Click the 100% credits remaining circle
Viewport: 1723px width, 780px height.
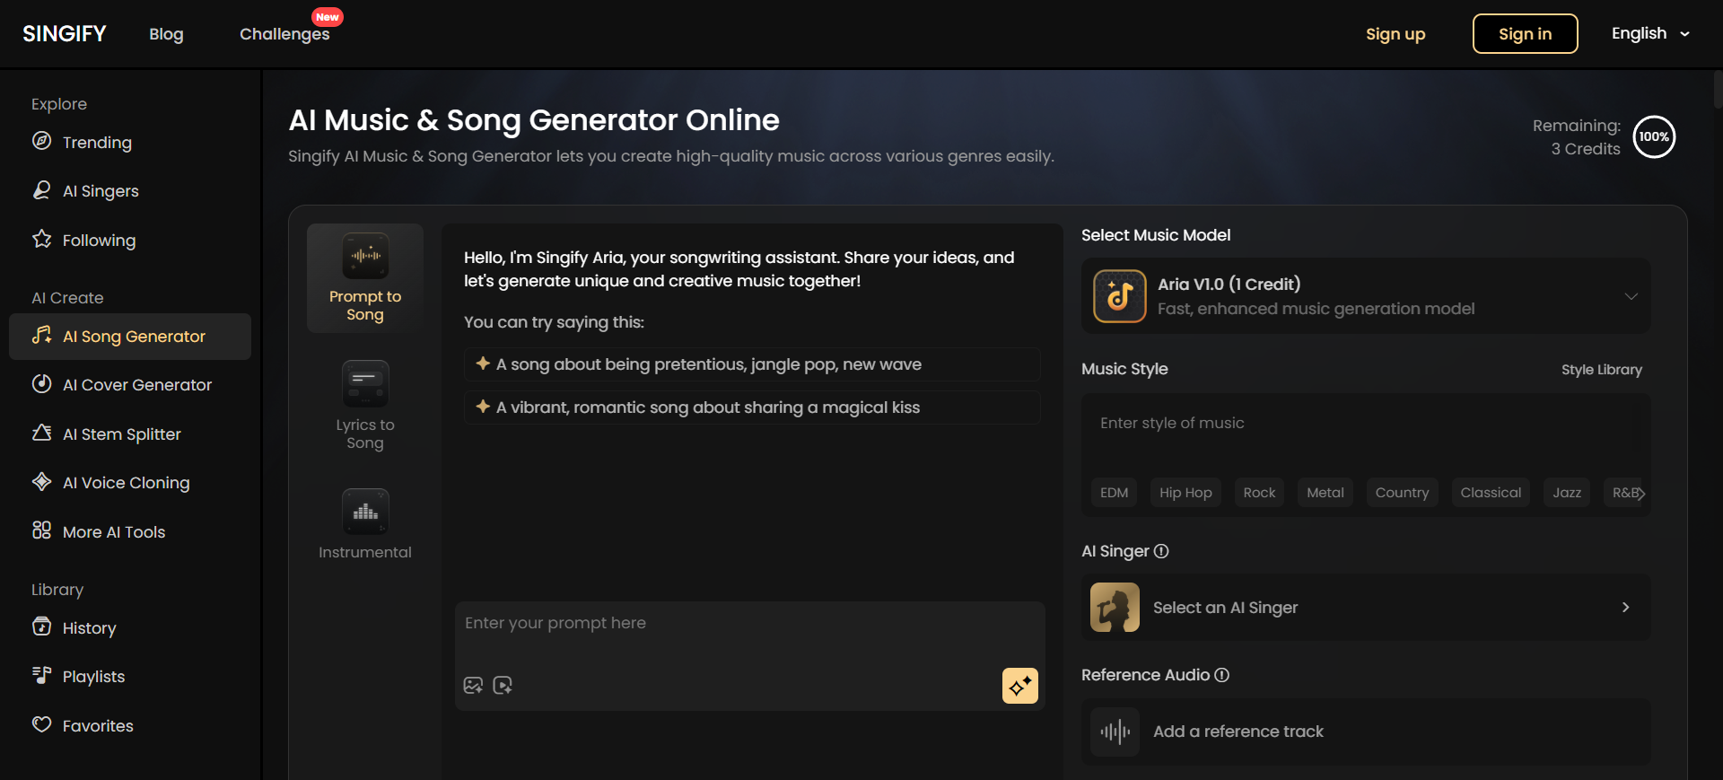point(1654,137)
